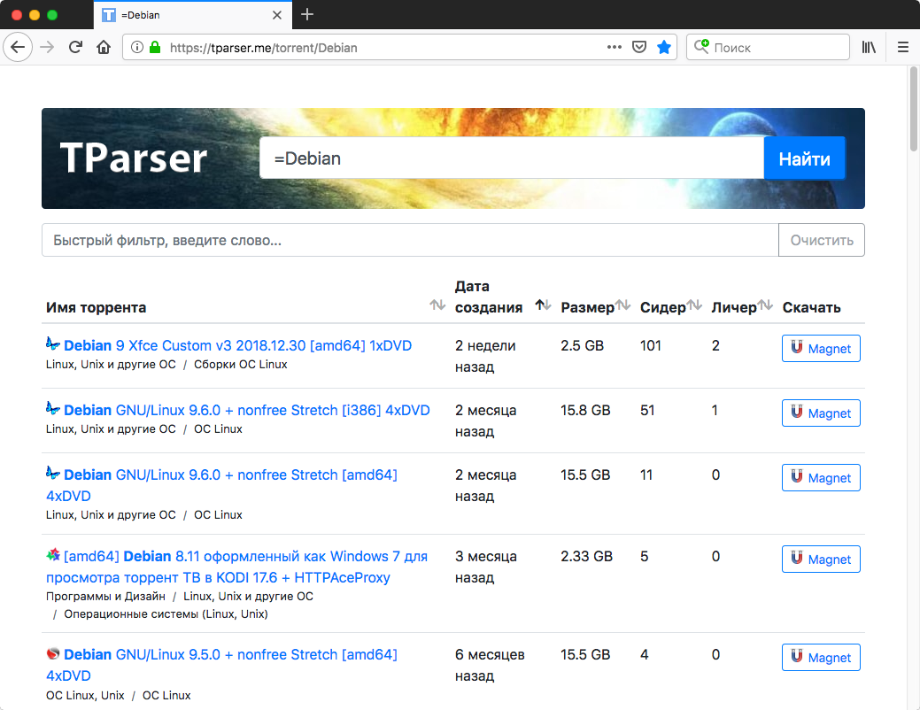Open Debian 9.6.0 Stretch [i386] torrent
Screen dimensions: 920x710
pos(247,410)
